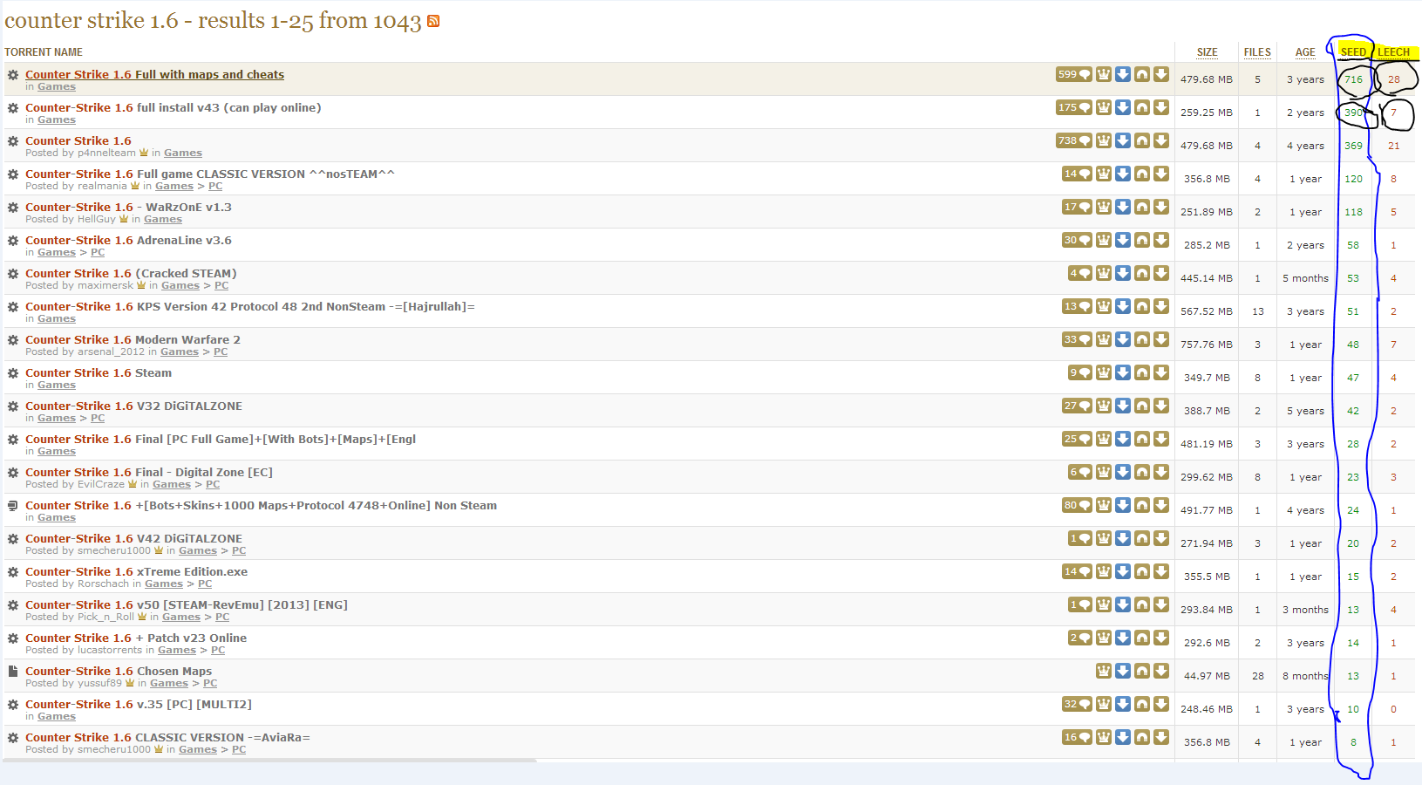Visit uploader Rorschach's profile
The height and width of the screenshot is (785, 1422).
click(x=103, y=584)
